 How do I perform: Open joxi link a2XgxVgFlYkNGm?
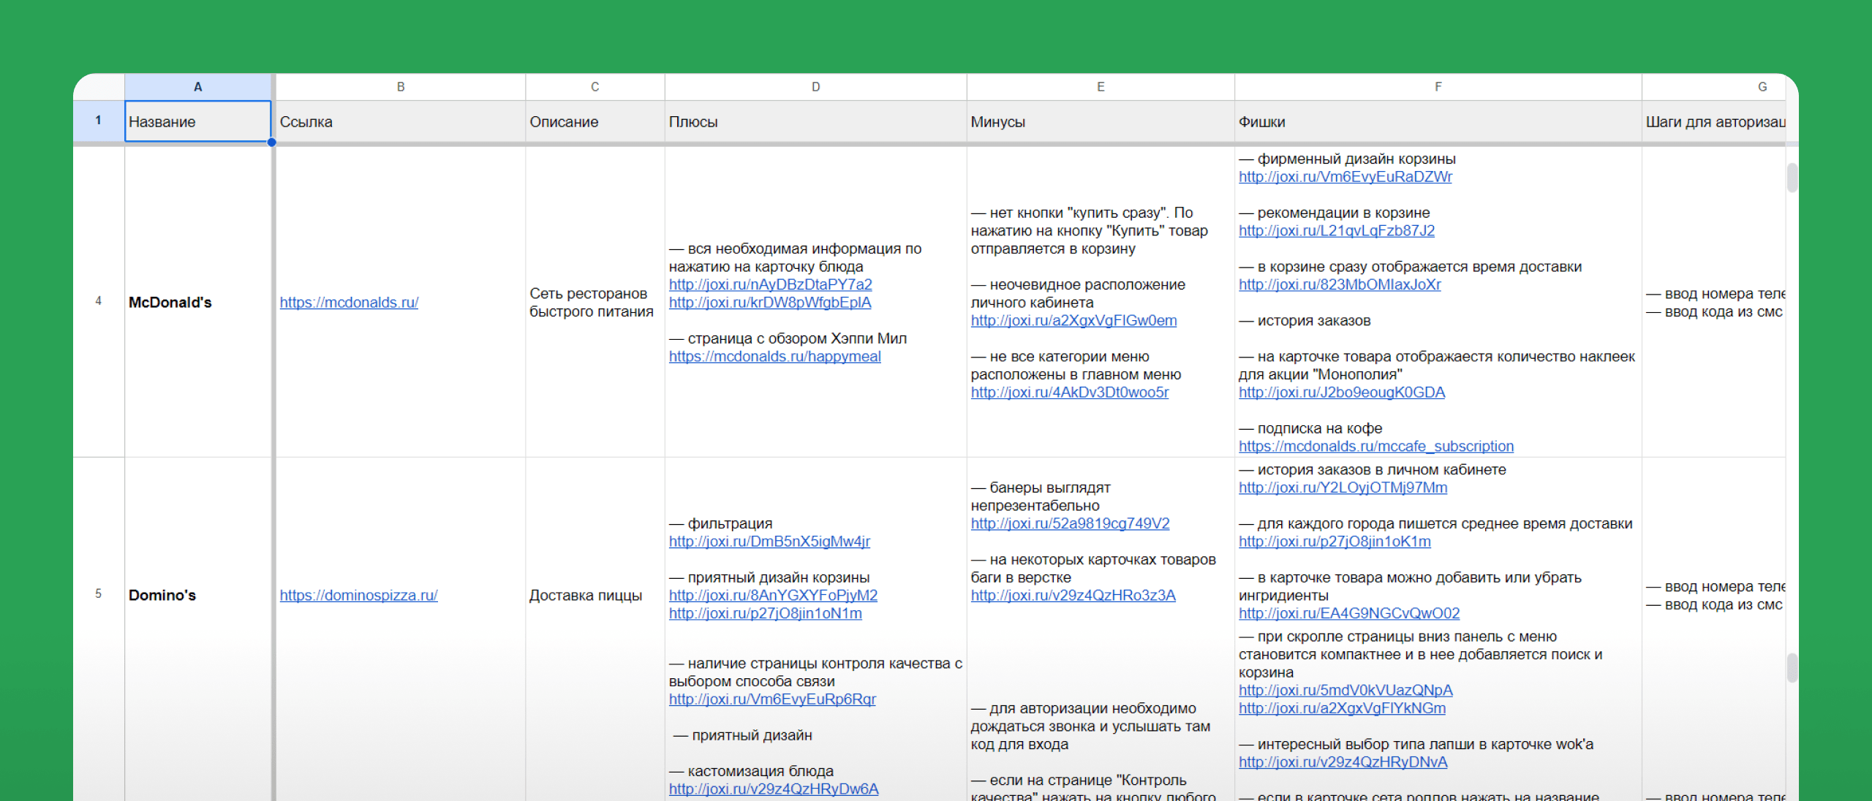(1341, 708)
